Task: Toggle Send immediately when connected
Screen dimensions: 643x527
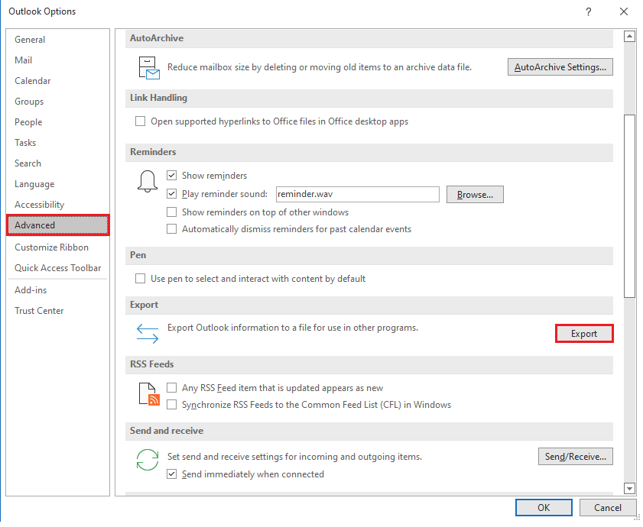Action: pos(171,474)
